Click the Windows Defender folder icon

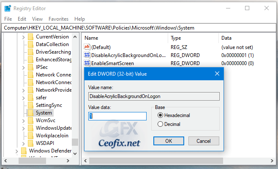click(x=24, y=151)
